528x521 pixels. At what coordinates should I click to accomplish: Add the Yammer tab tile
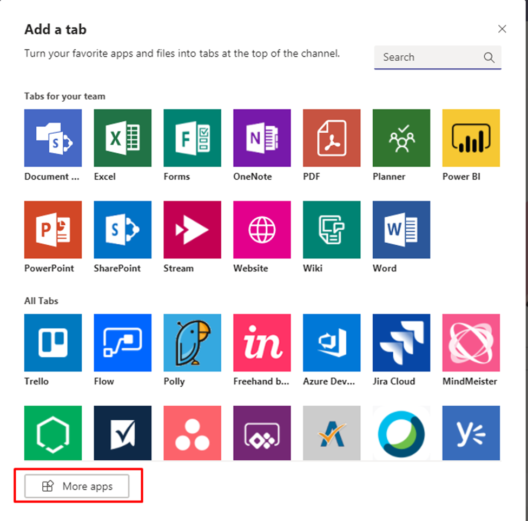pyautogui.click(x=471, y=433)
